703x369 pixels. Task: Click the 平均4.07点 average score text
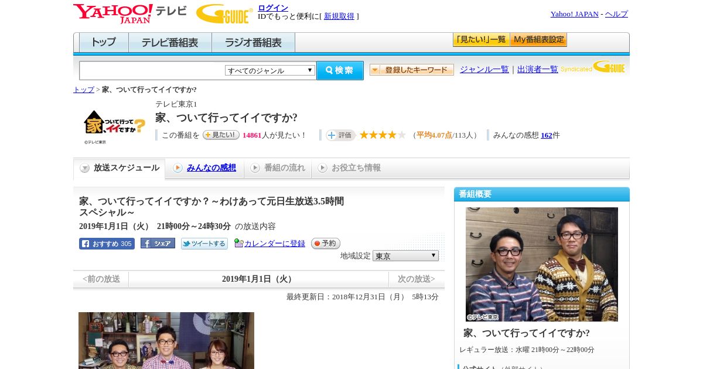(x=434, y=135)
